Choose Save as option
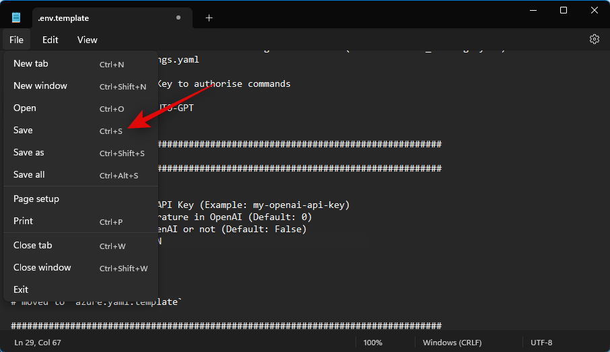Screen dimensions: 610x352 (81, 153)
